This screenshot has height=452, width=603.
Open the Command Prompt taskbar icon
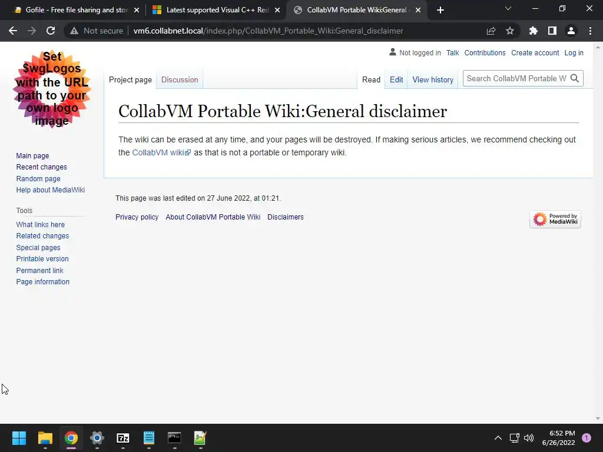click(x=174, y=438)
